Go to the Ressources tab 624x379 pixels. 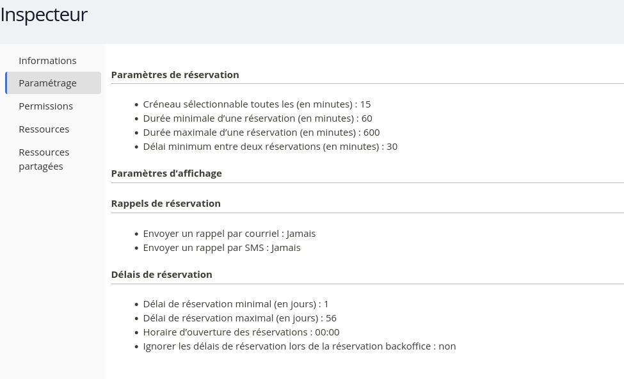click(x=44, y=129)
